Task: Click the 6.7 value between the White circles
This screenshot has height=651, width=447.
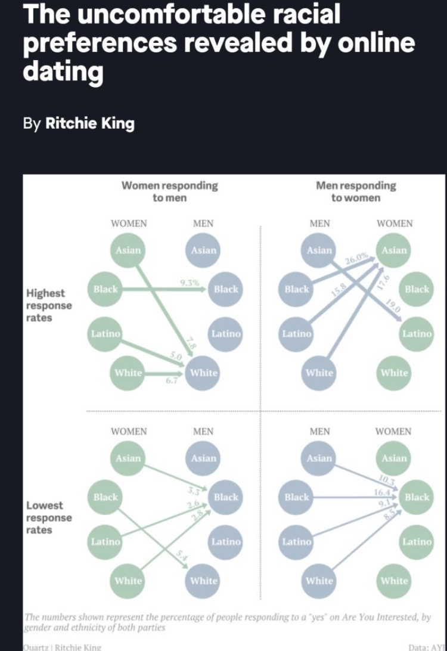Action: [172, 380]
